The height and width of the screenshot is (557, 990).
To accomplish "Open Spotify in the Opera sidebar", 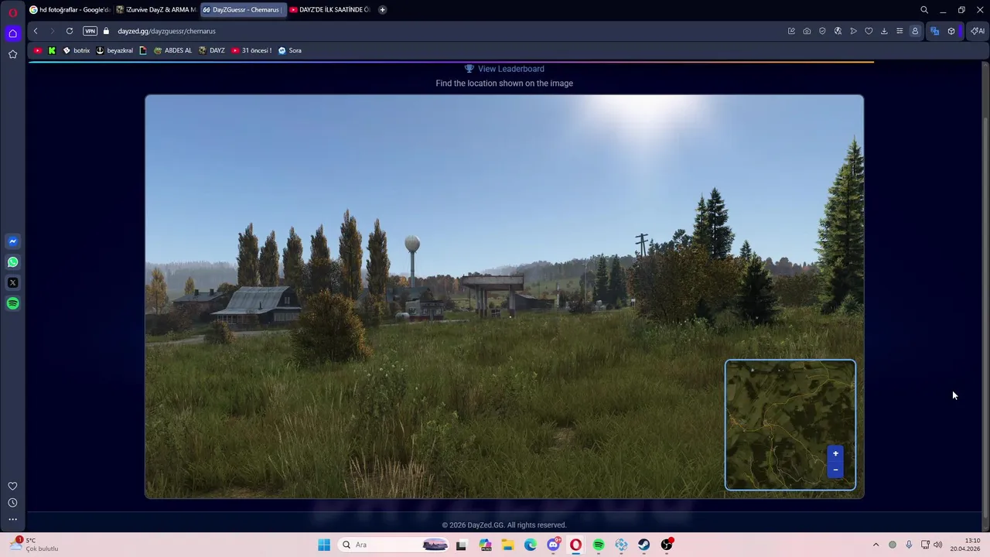I will 12,303.
